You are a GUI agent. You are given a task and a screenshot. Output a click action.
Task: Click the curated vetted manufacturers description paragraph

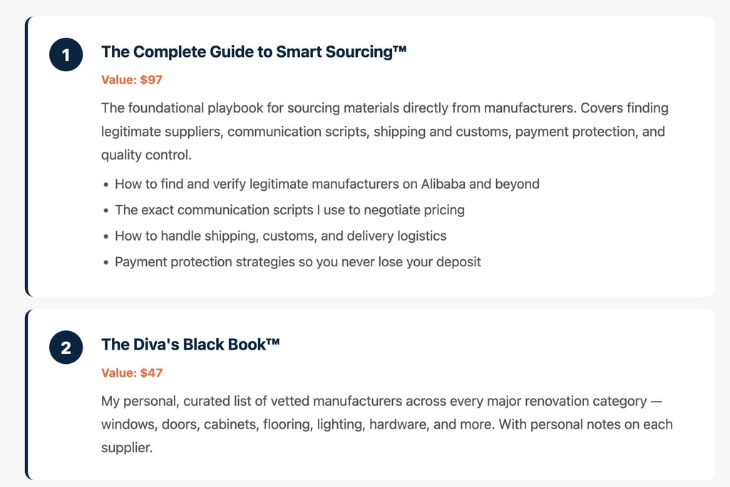pos(386,424)
